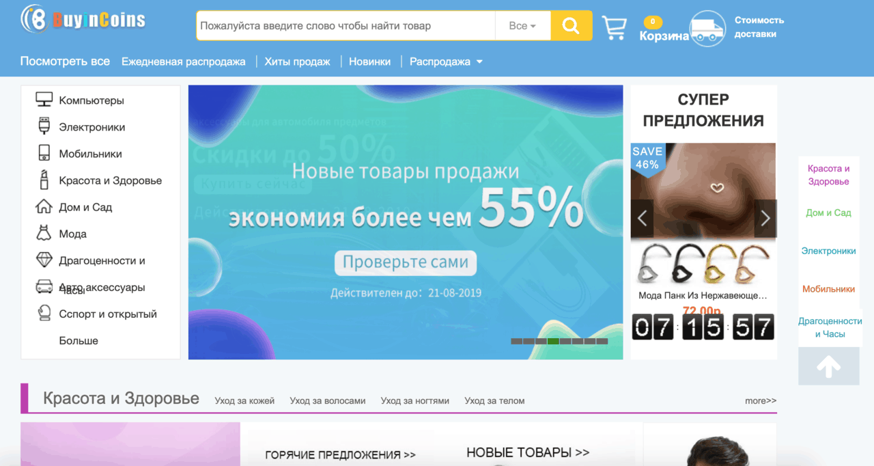
Task: Open the BuyinCoins logo homepage
Action: point(83,18)
